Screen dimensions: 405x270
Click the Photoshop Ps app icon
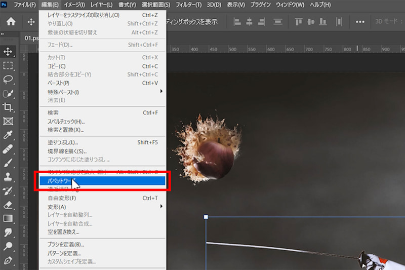(4, 5)
